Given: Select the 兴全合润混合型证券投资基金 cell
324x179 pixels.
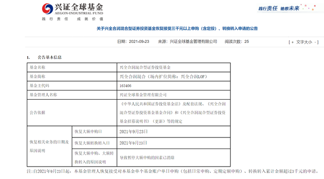Looking at the screenshot, I should [174, 67].
